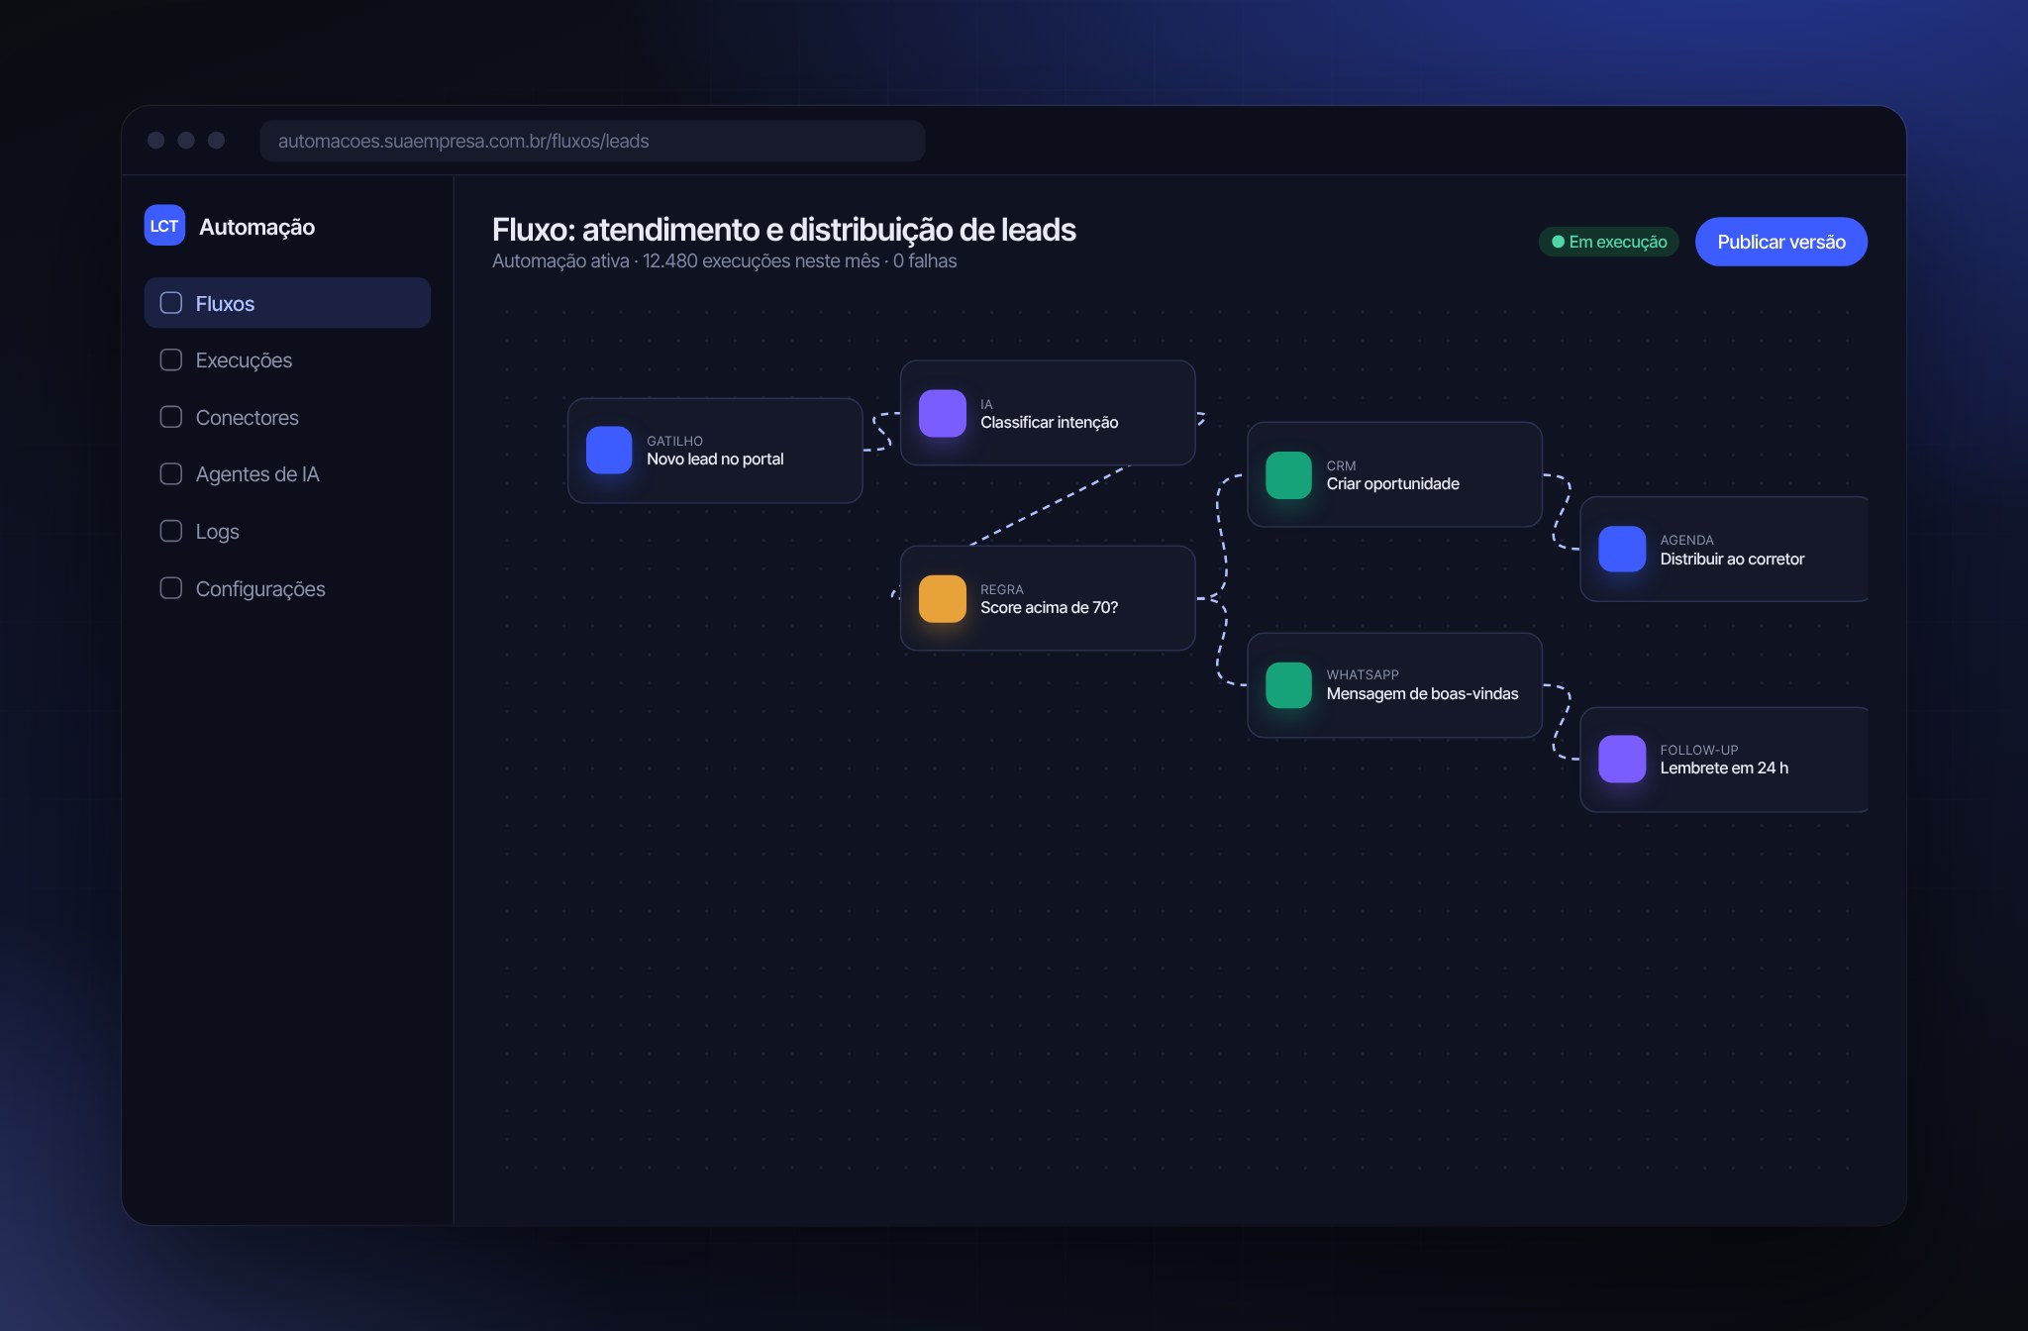Click the Fluxos sidebar square icon
Screen dimensions: 2028x1331
pyautogui.click(x=171, y=303)
